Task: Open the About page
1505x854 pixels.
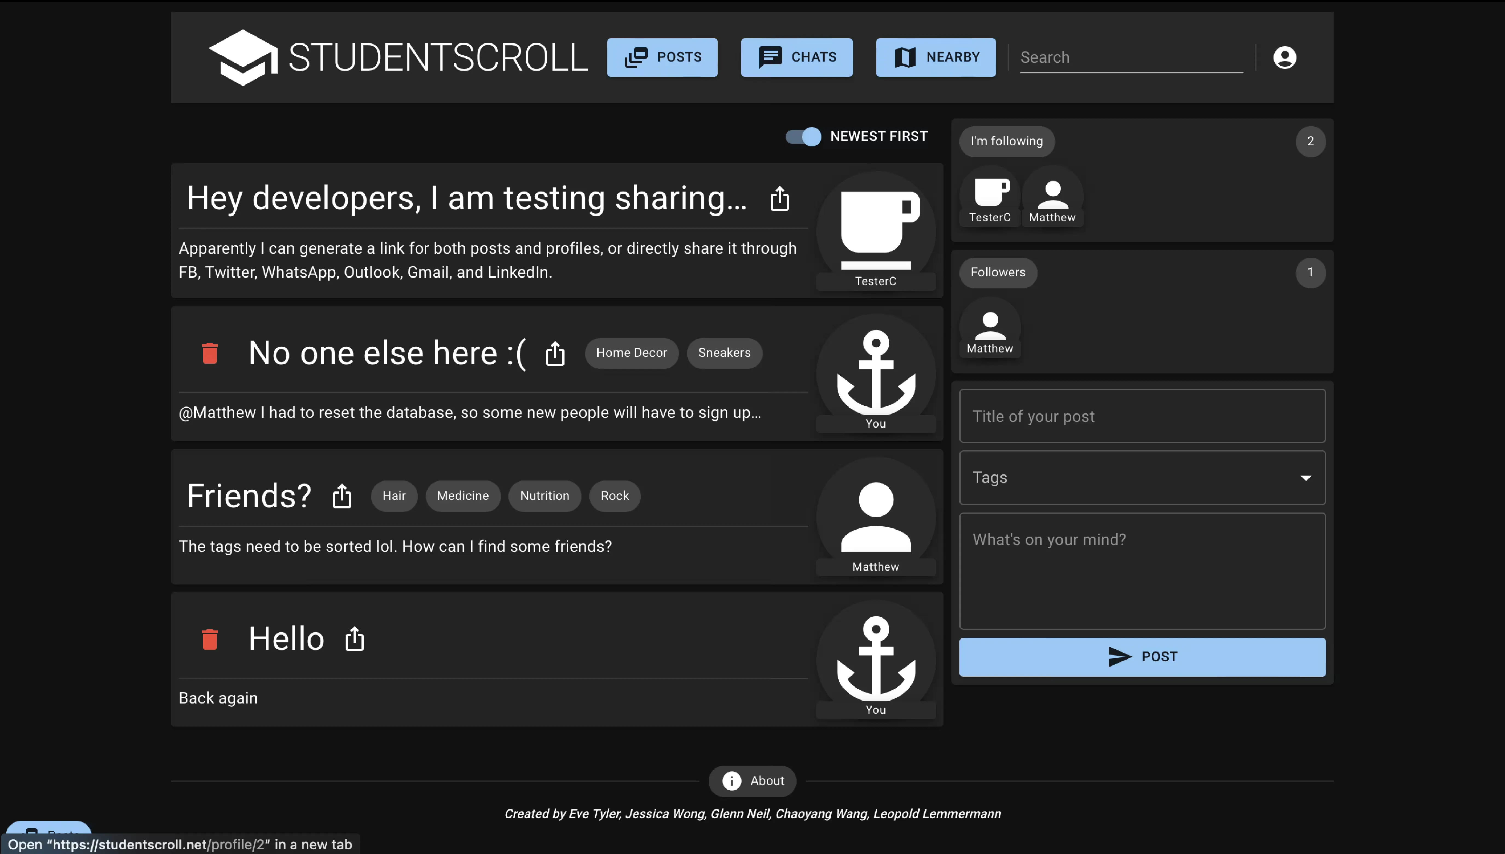Action: click(752, 781)
